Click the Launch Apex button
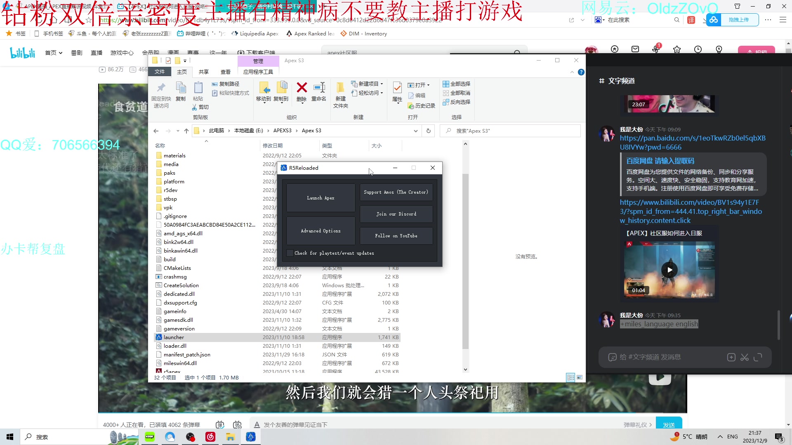This screenshot has width=792, height=445. 321,198
